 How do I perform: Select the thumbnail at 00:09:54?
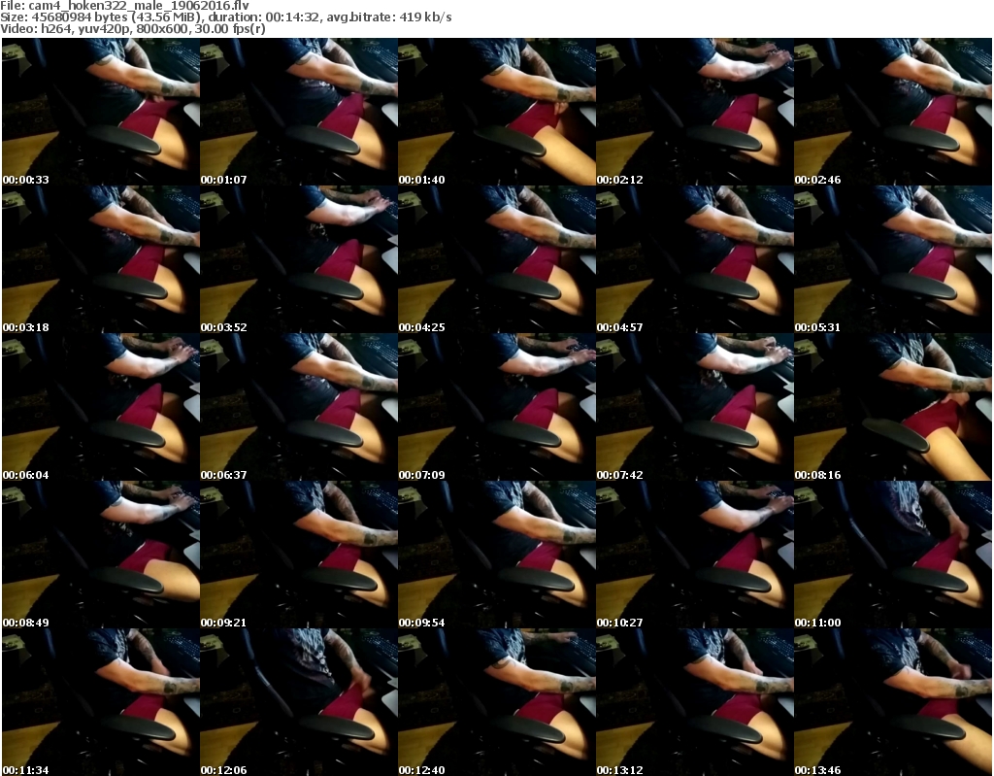point(497,555)
